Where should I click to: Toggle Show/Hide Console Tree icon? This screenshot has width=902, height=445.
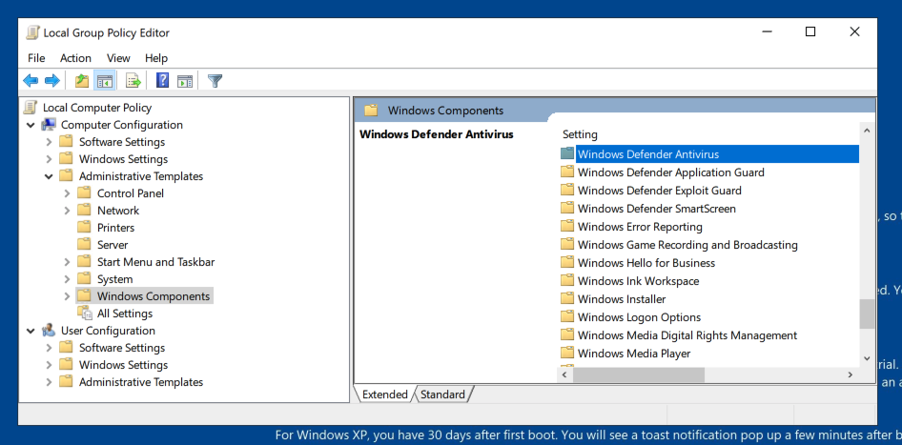[105, 80]
